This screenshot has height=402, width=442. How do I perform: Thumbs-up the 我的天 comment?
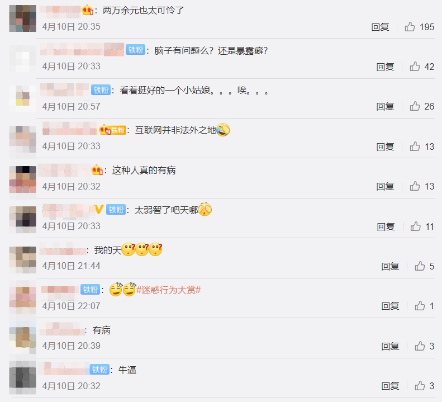click(420, 266)
